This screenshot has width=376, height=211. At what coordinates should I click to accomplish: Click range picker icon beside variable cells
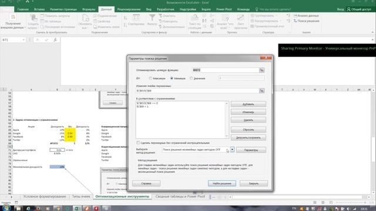261,91
